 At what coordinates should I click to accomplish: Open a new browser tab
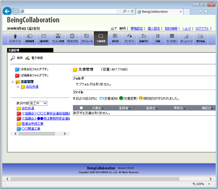tap(187, 12)
